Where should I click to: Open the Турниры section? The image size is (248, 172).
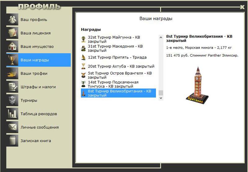(x=38, y=100)
